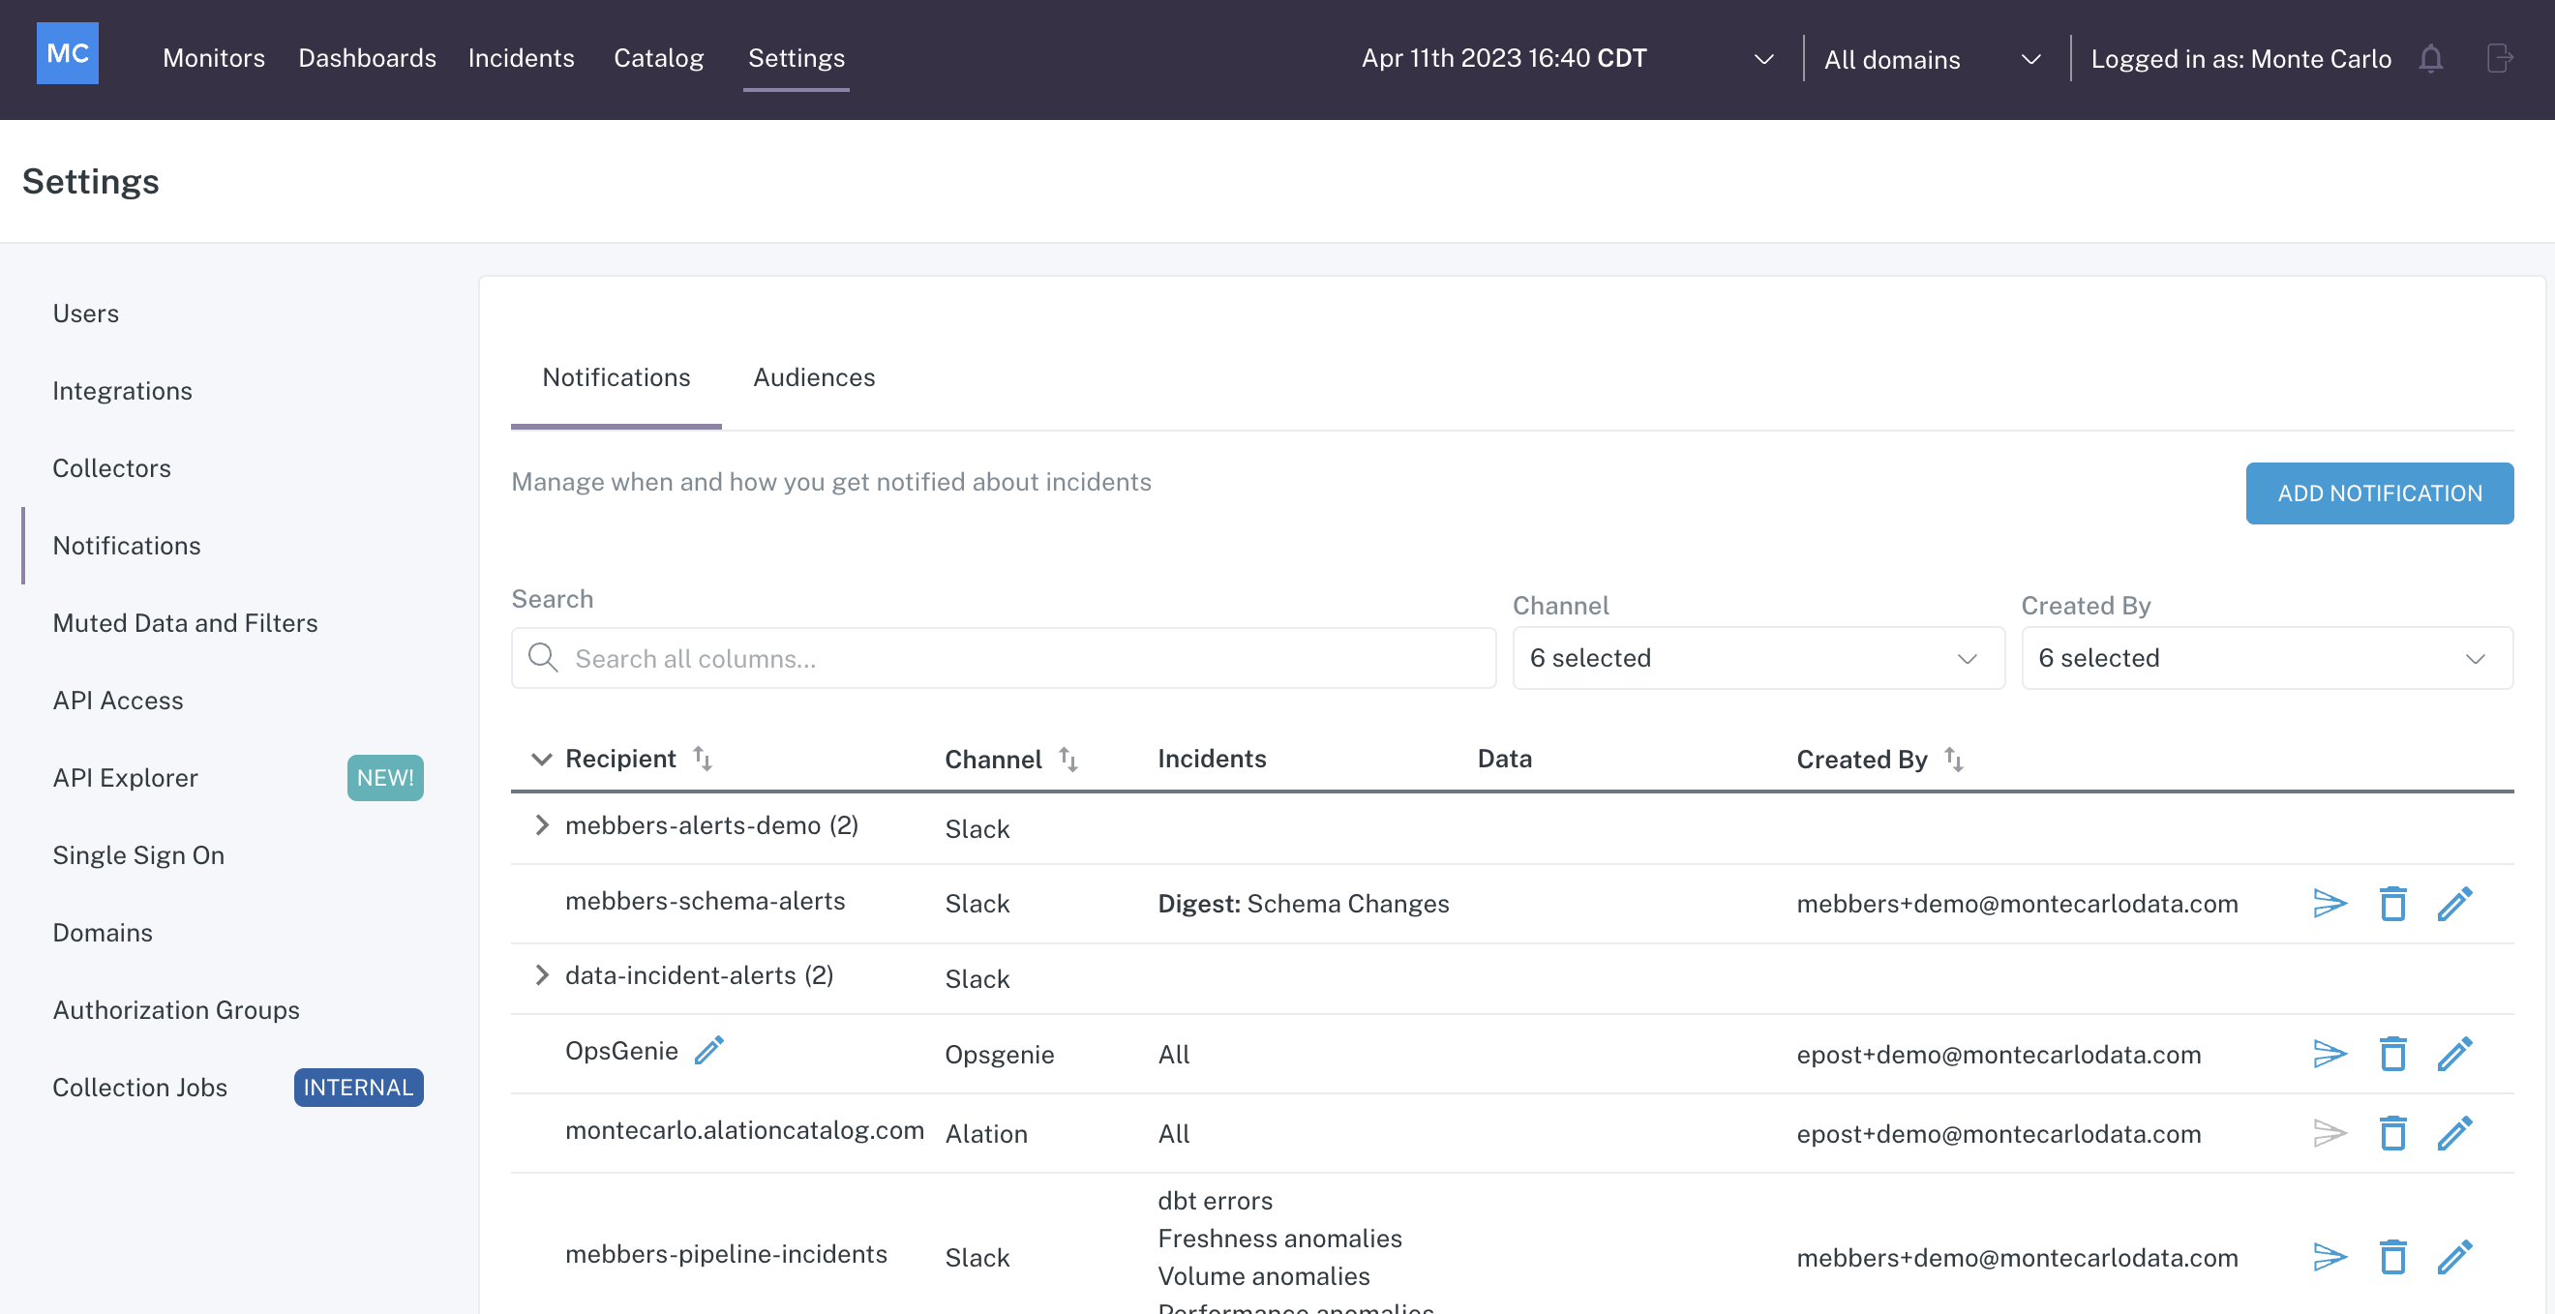
Task: Click pencil icon beside OpsGenie recipient name
Action: click(709, 1050)
